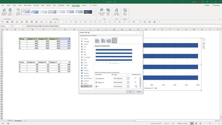Switch to the Data (2) sheet tab
This screenshot has width=222, height=125.
[x=10, y=120]
